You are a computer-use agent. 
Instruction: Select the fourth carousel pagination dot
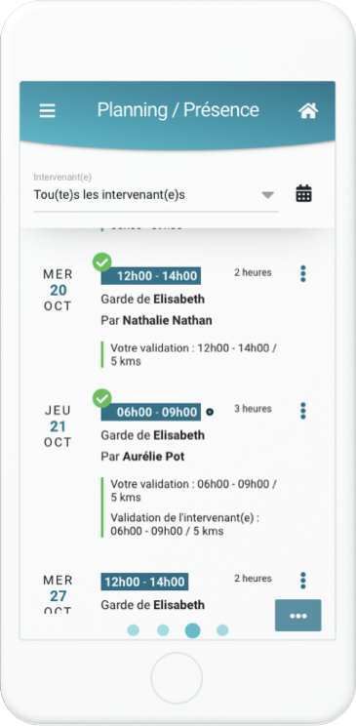coord(222,630)
